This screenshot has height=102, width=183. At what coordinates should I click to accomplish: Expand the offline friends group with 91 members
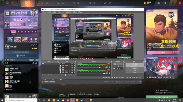point(5,90)
